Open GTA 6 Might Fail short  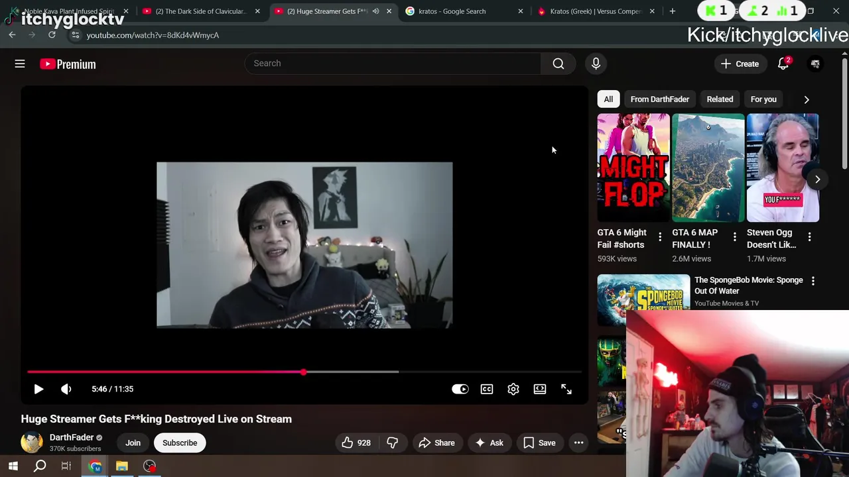(633, 168)
